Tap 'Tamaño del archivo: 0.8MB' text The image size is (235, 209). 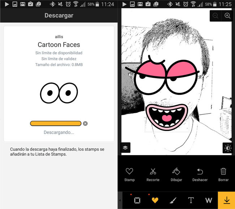coord(59,65)
